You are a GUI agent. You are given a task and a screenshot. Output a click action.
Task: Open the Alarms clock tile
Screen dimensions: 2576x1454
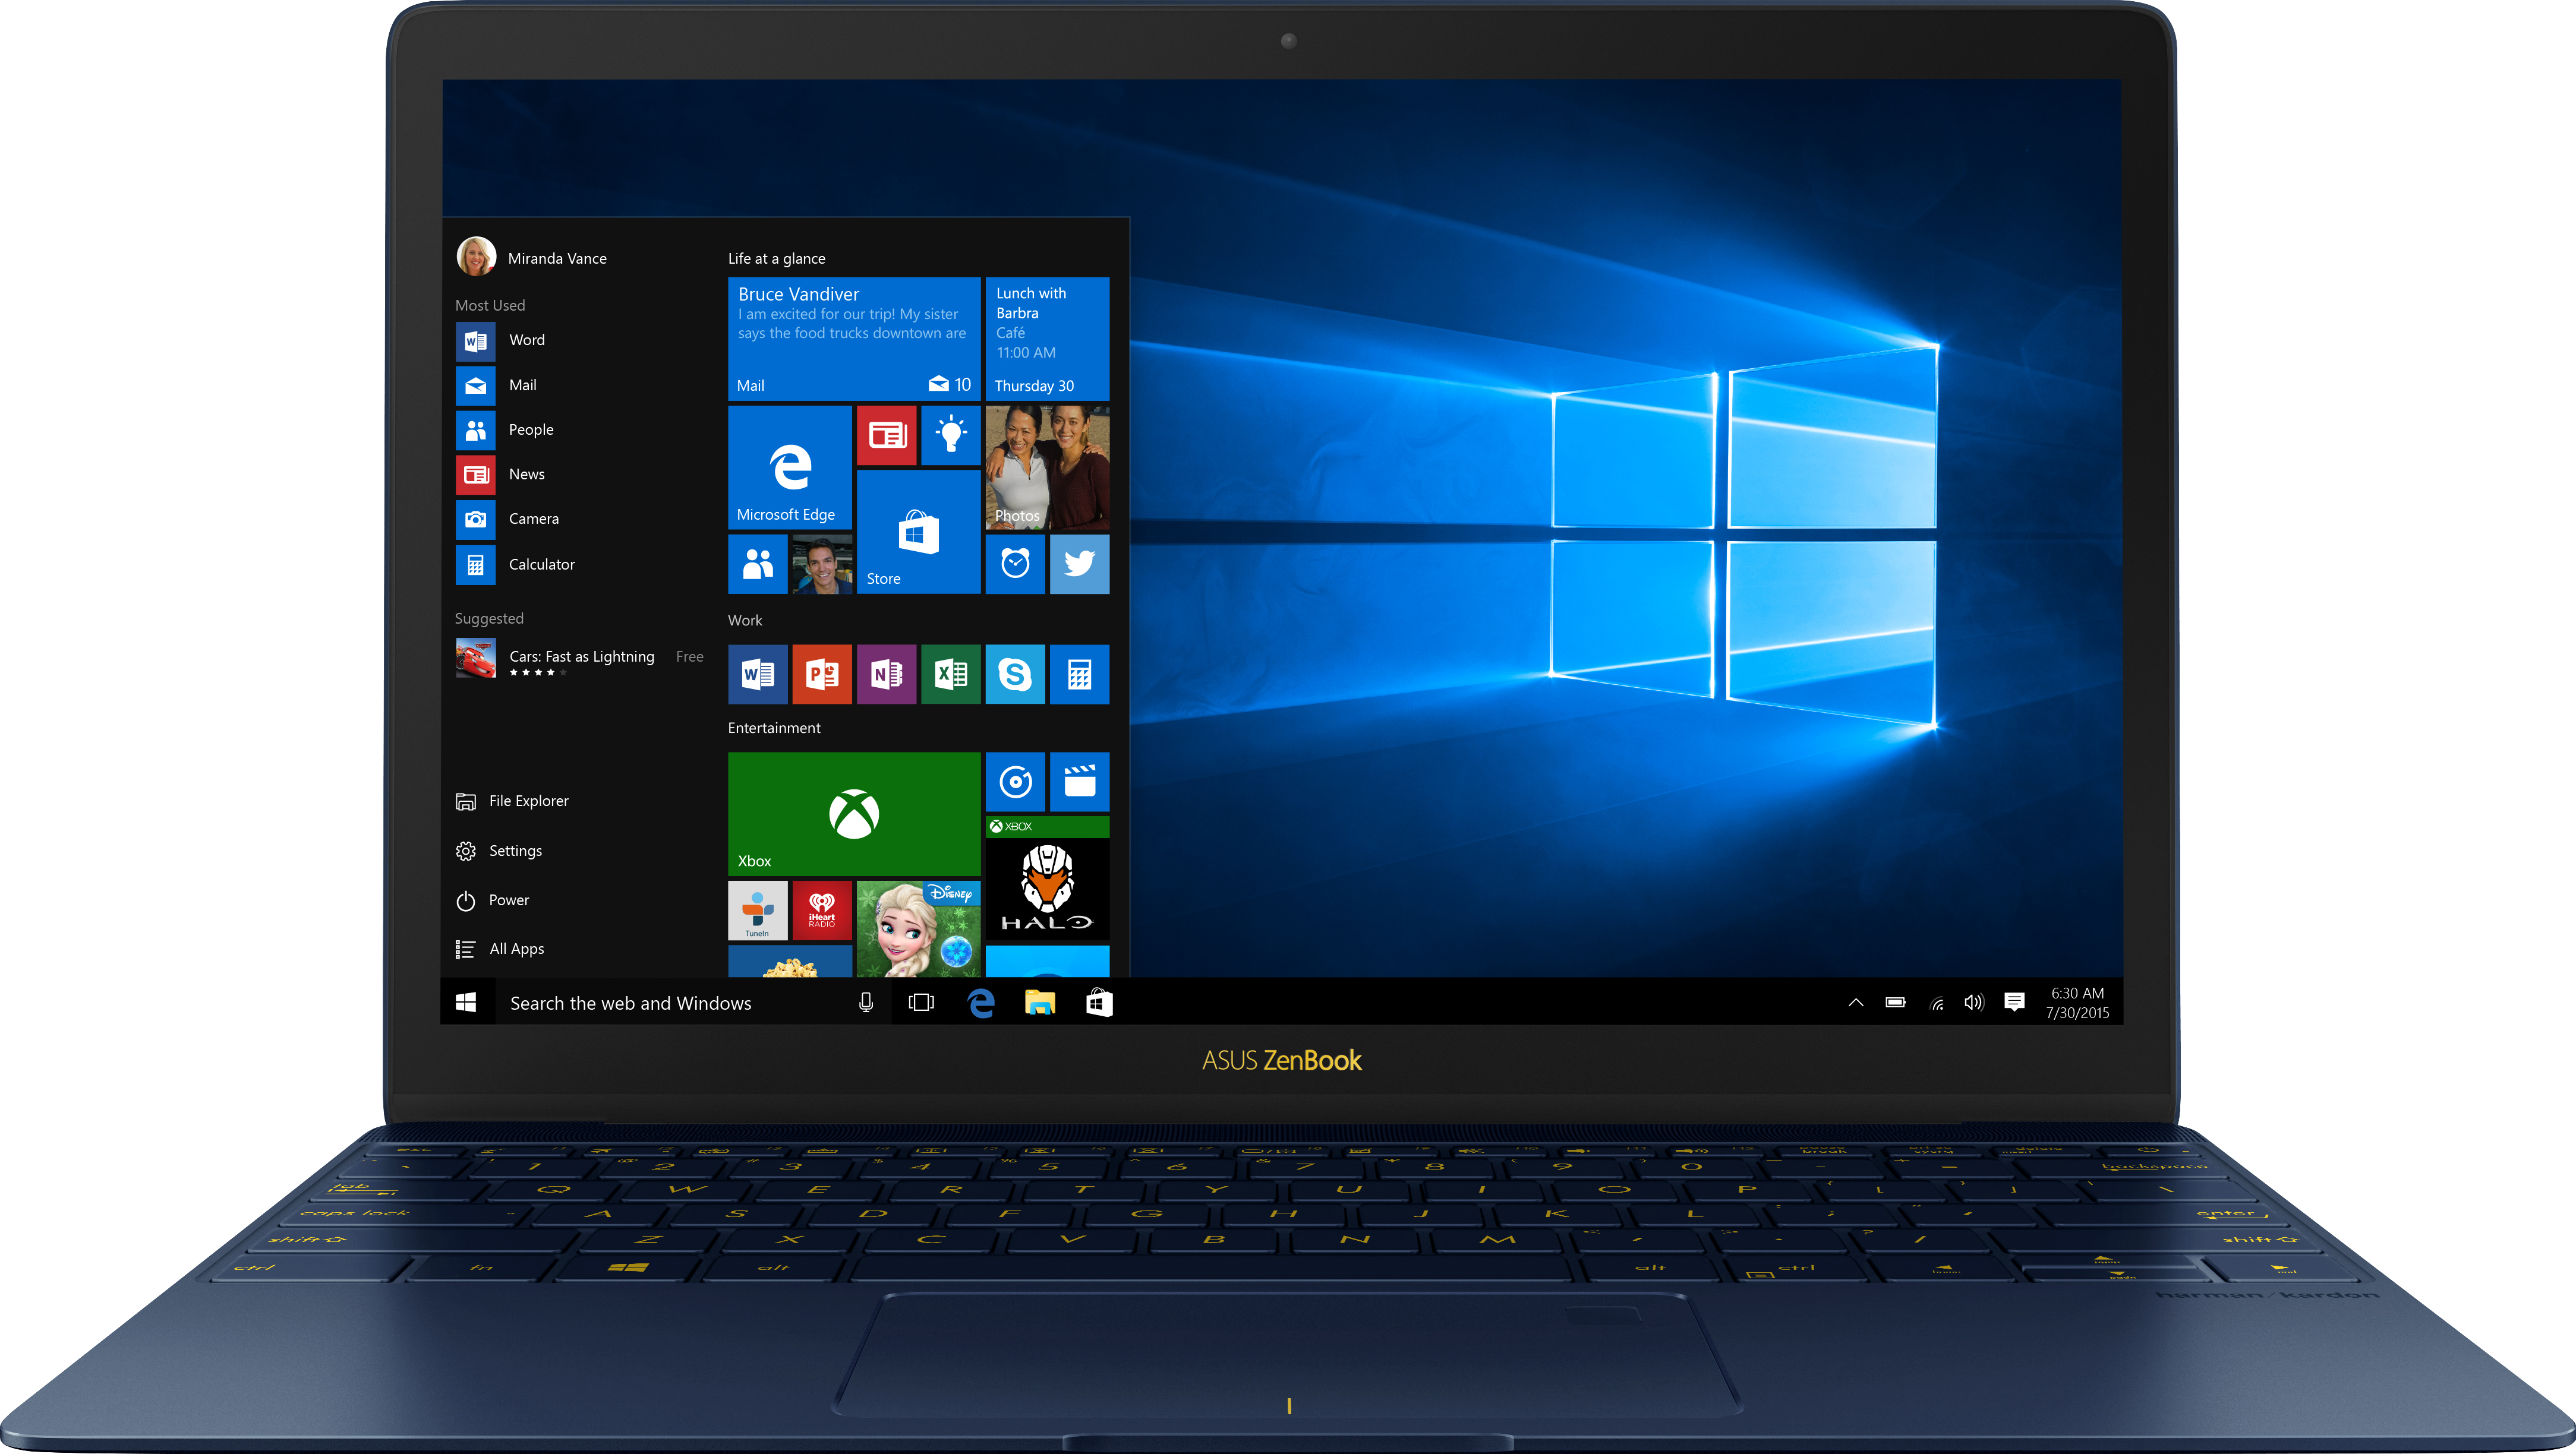pos(1015,564)
